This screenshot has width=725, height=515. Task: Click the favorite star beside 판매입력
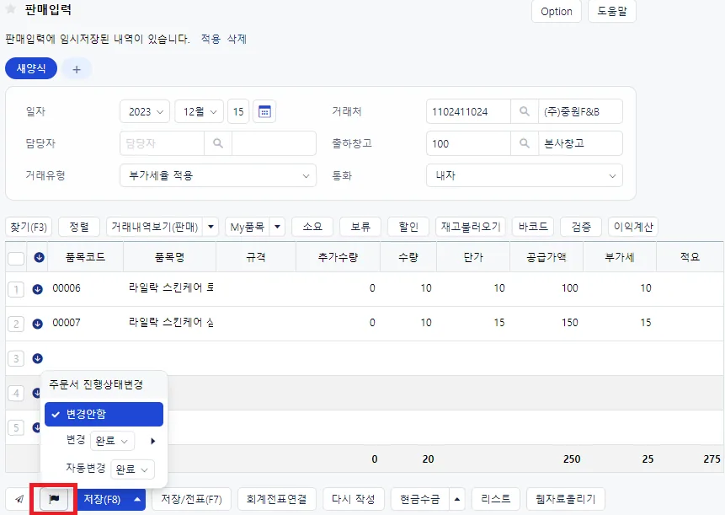[x=11, y=9]
